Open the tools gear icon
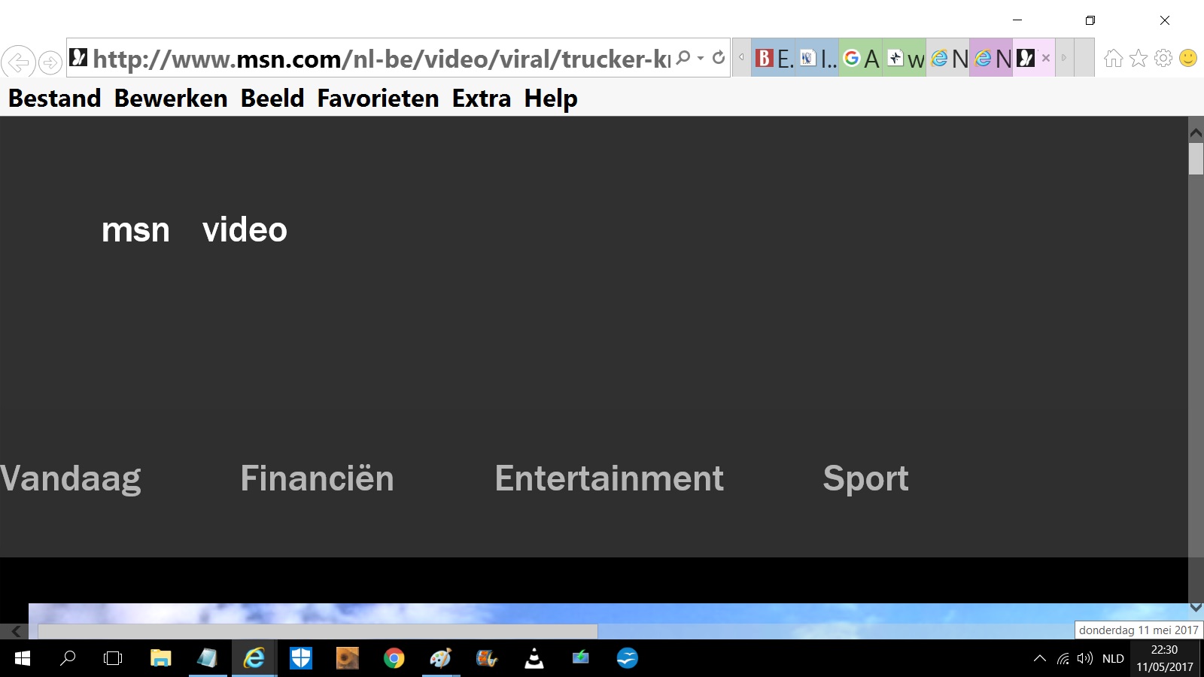Viewport: 1204px width, 677px height. point(1163,58)
